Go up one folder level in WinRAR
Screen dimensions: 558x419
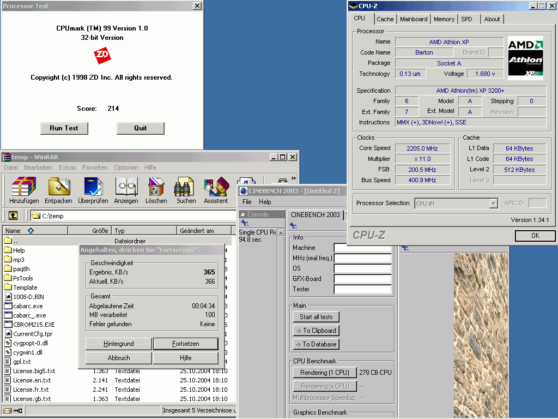[13, 216]
